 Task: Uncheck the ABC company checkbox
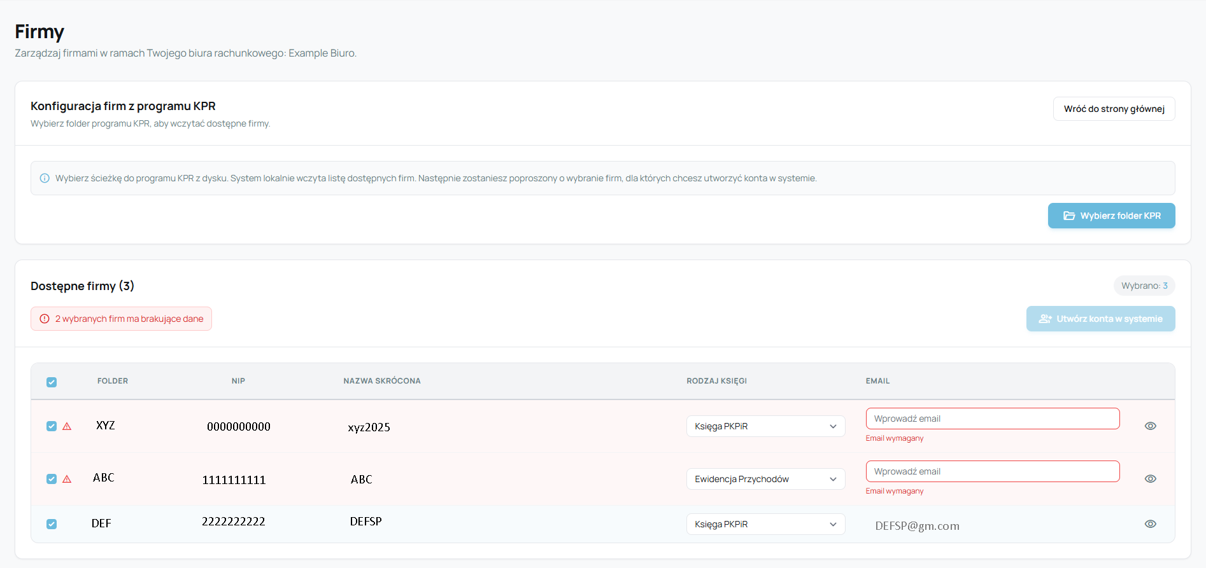[52, 479]
